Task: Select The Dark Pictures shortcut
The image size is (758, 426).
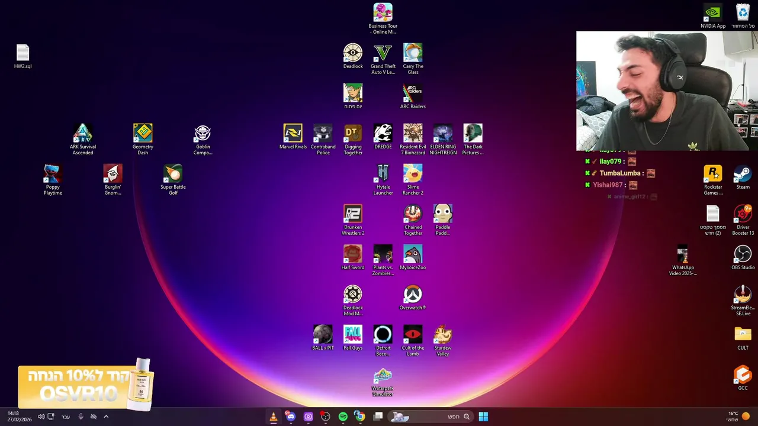Action: (x=473, y=139)
